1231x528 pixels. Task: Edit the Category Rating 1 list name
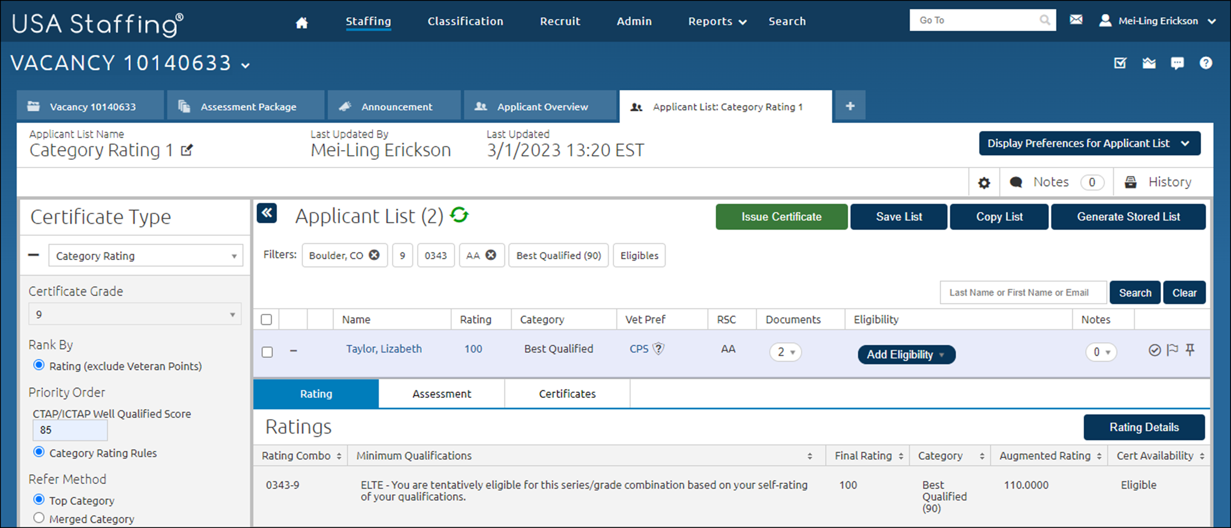point(186,150)
